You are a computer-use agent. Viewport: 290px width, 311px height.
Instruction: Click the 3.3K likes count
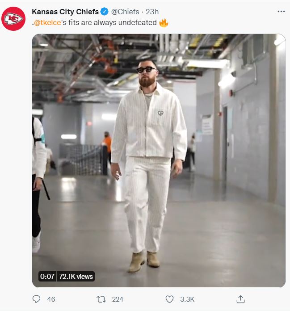[187, 299]
